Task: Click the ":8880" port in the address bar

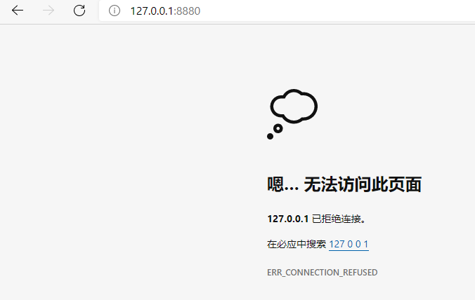Action: [187, 11]
